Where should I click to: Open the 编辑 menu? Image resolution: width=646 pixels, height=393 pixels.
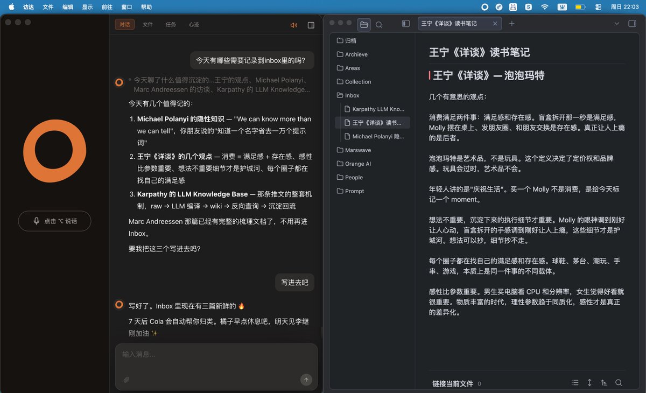click(x=68, y=7)
